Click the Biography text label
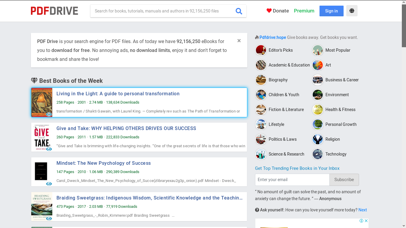 (278, 80)
